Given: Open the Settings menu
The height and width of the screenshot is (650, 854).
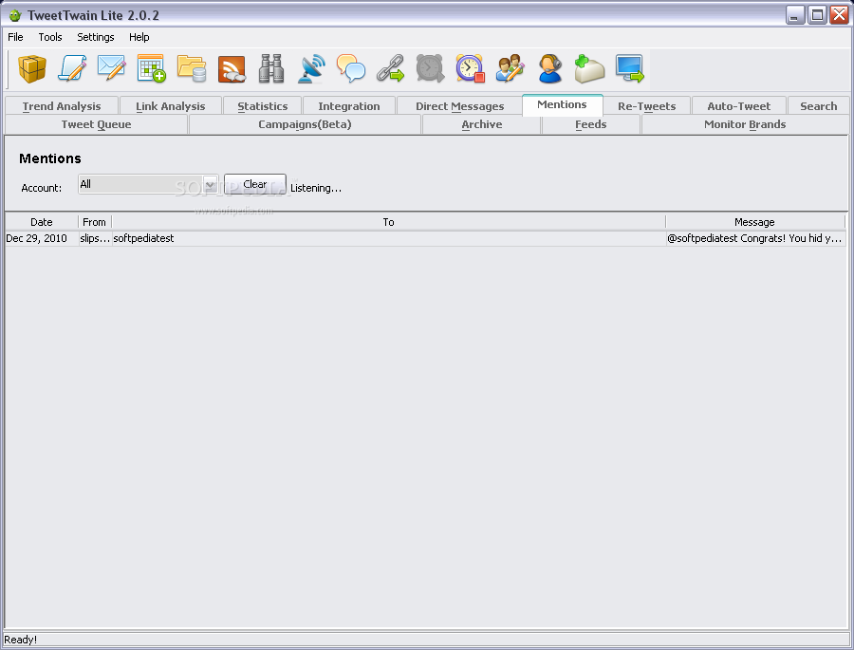Looking at the screenshot, I should tap(95, 37).
